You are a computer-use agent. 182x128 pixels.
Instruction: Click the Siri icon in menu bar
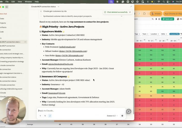point(173,2)
